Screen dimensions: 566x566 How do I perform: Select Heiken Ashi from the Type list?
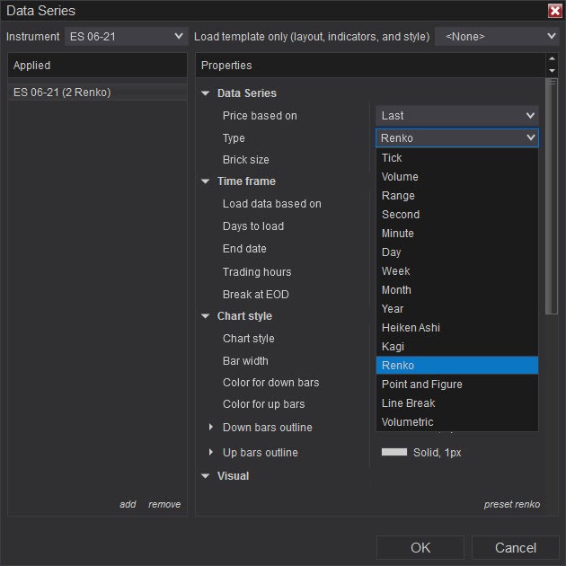click(x=457, y=328)
